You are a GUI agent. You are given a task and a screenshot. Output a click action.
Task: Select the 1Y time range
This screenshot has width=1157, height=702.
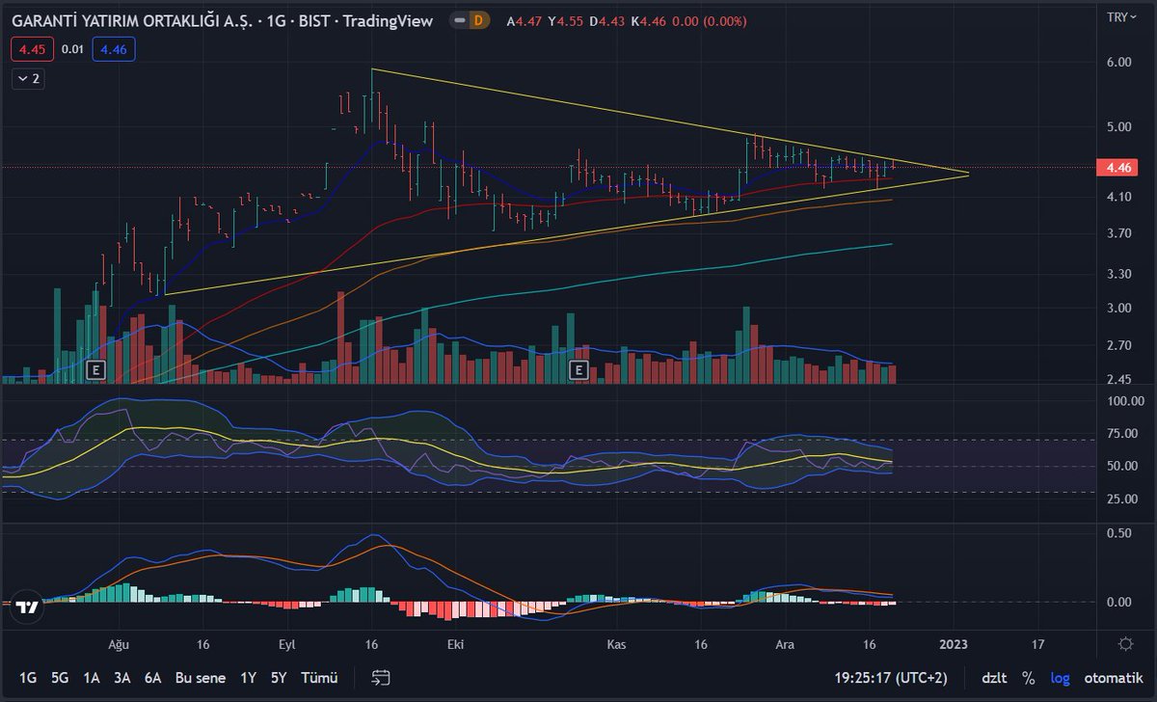[x=249, y=678]
